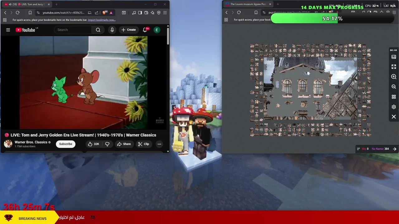The width and height of the screenshot is (399, 224).
Task: Close the Louvre museum puzzle tab
Action: [x=270, y=4]
